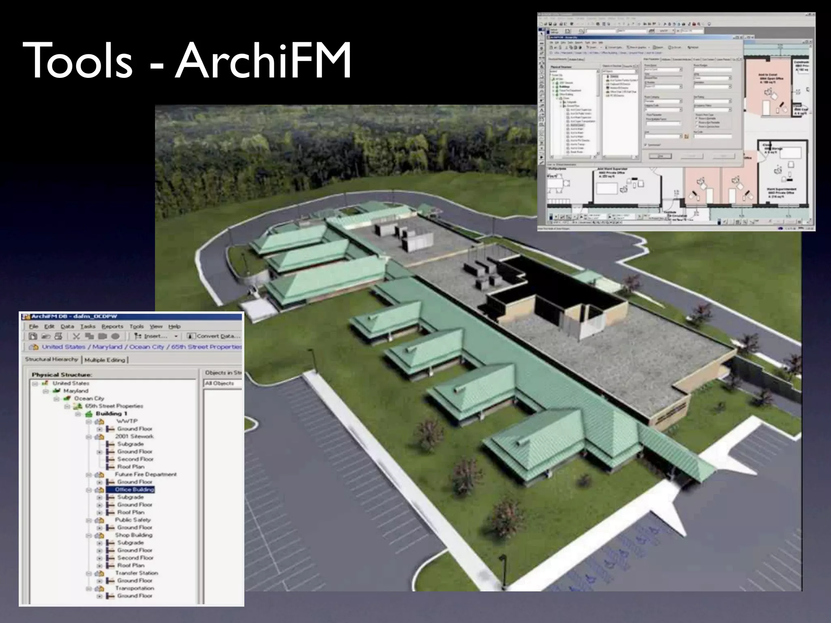Click the Cut scissors toolbar icon
The image size is (831, 623).
pyautogui.click(x=76, y=336)
